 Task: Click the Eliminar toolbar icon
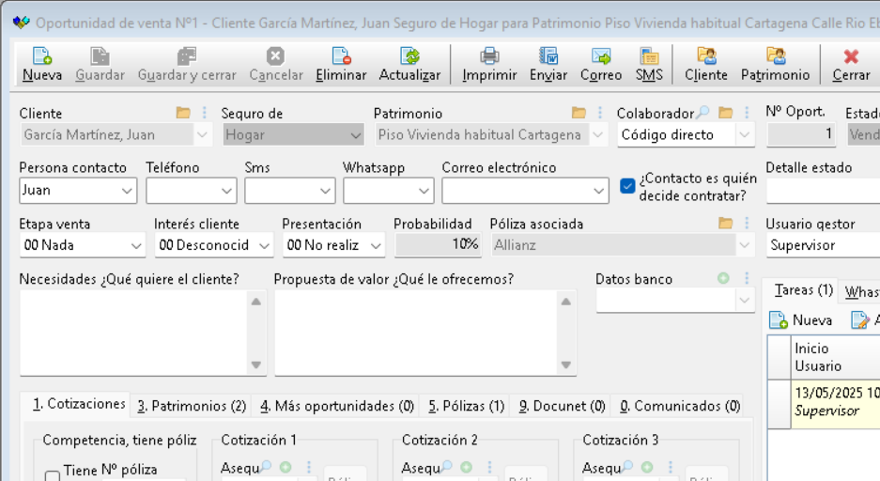[x=341, y=57]
